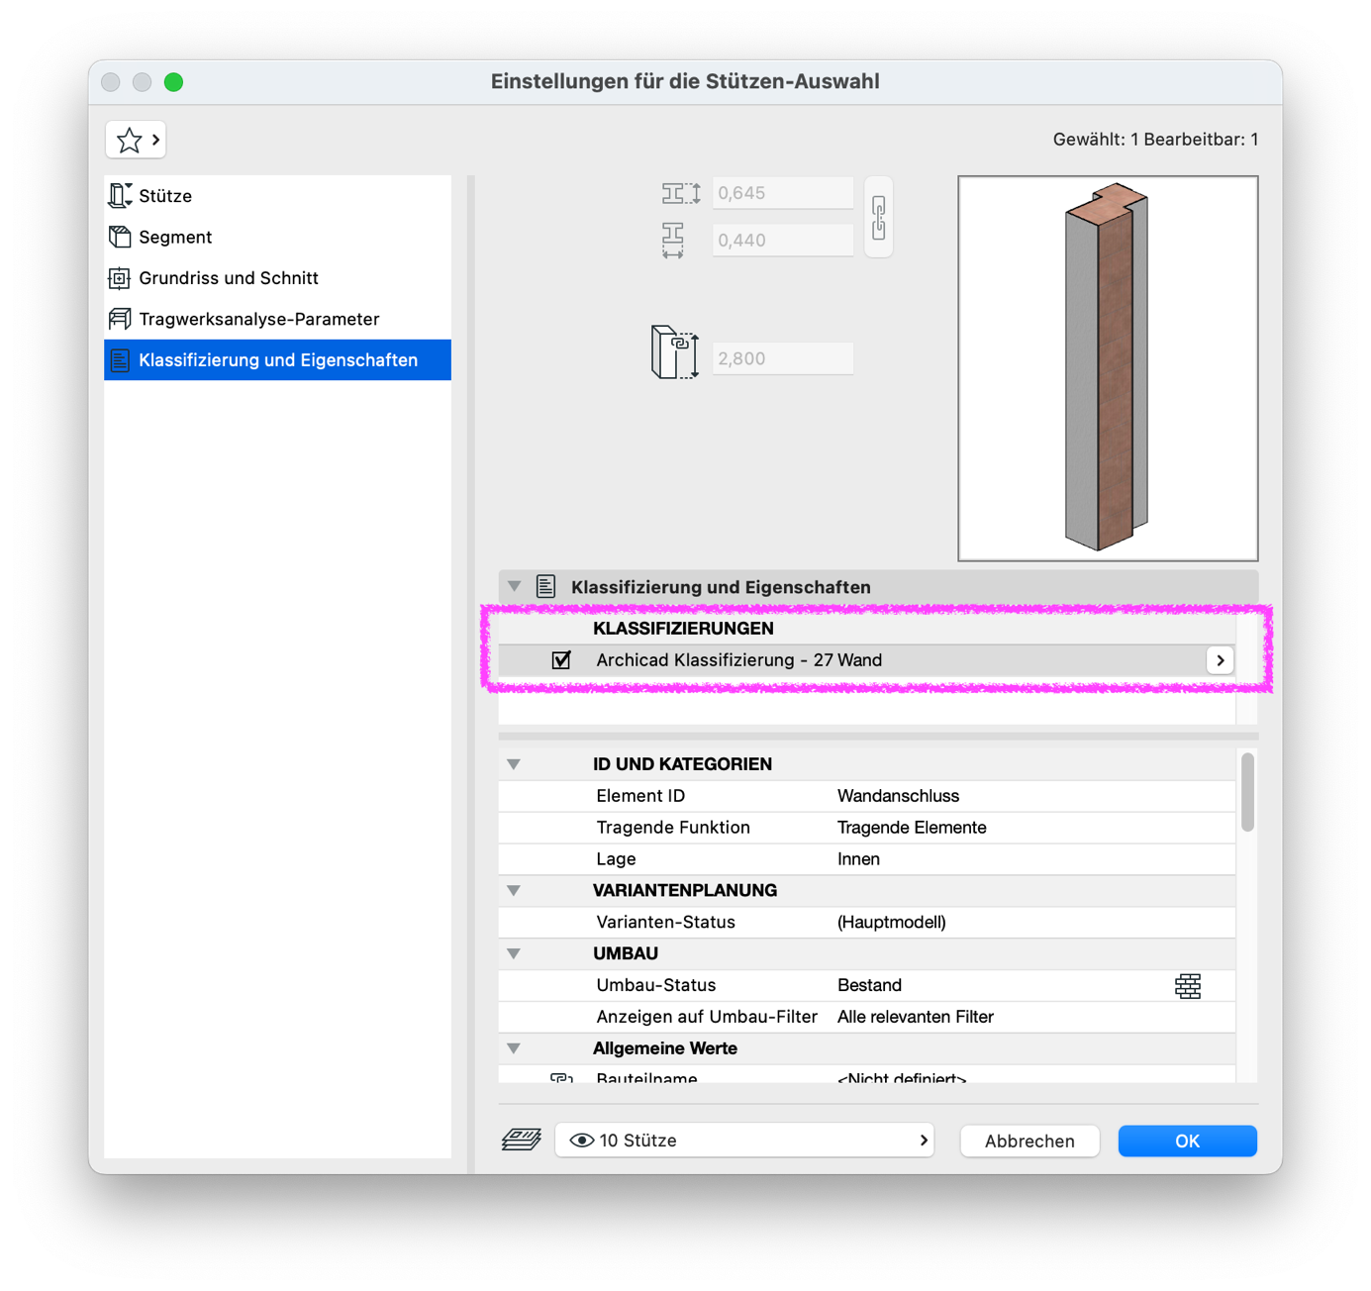Click the Umbau-Status brick wall icon
Screen dimensions: 1371x1291
1188,986
